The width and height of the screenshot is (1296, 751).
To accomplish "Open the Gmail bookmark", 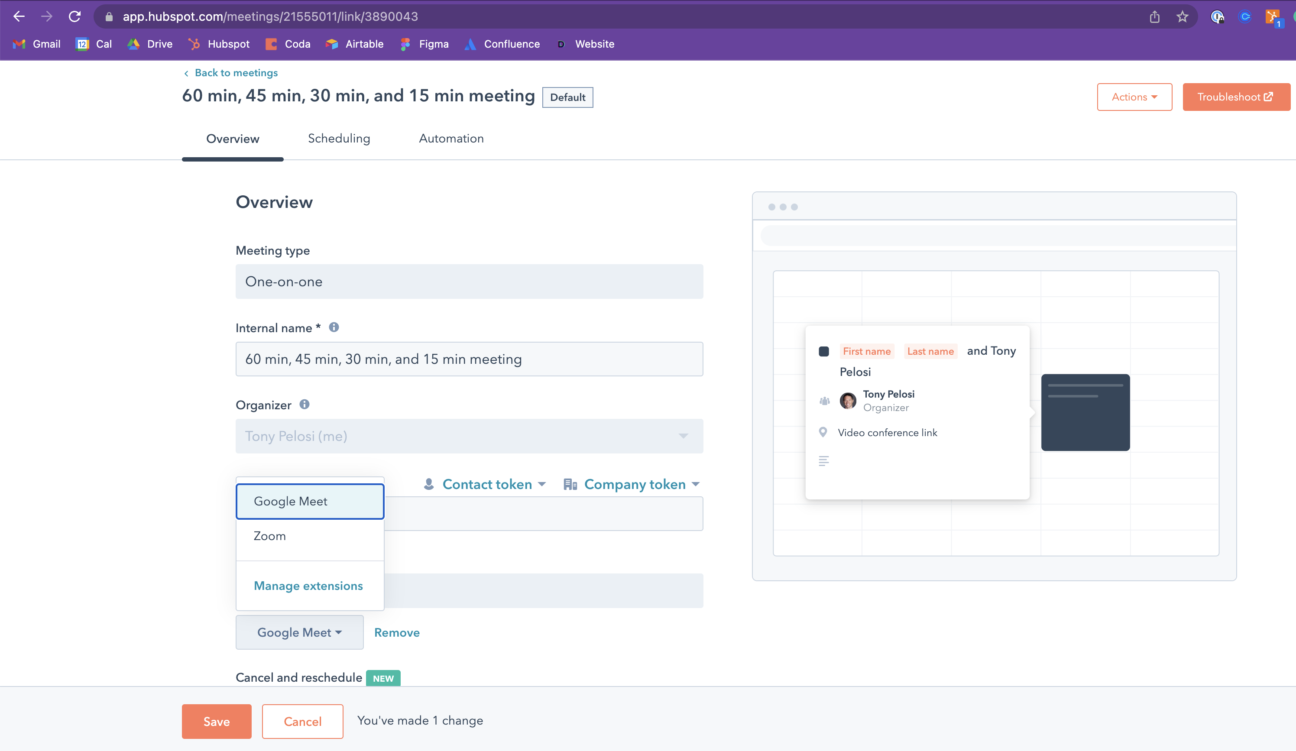I will [36, 44].
